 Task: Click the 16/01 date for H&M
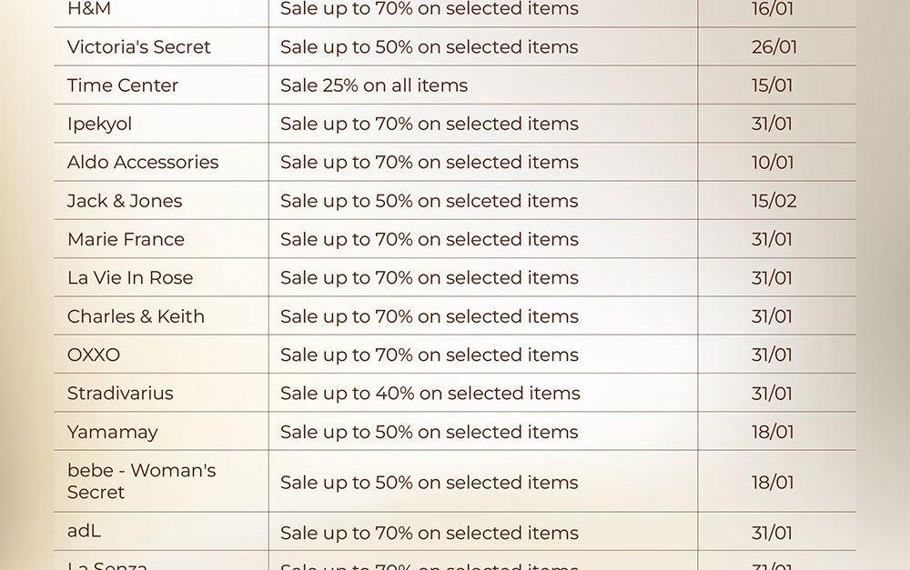pyautogui.click(x=772, y=9)
